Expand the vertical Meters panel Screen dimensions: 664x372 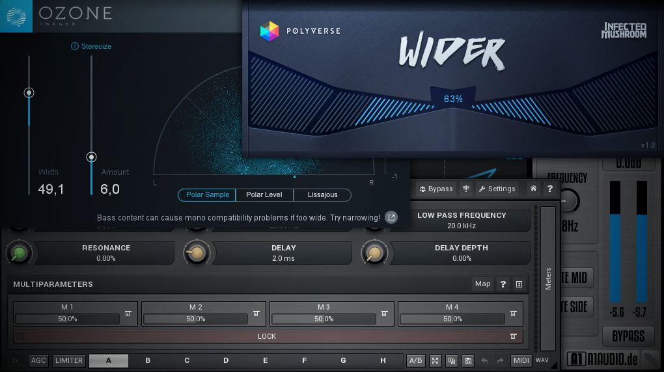pos(548,278)
